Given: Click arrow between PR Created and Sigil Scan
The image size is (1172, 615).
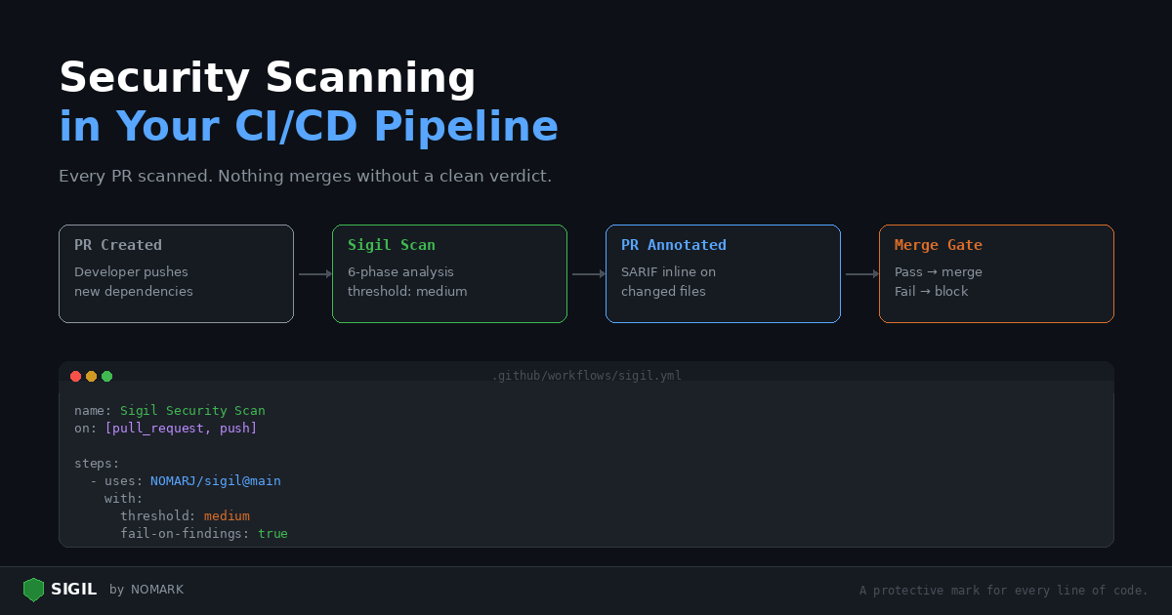Looking at the screenshot, I should (x=314, y=274).
